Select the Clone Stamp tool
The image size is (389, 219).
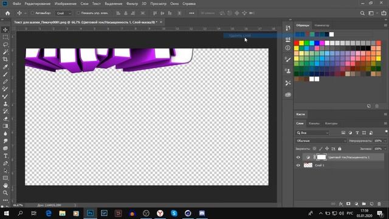tap(5, 104)
